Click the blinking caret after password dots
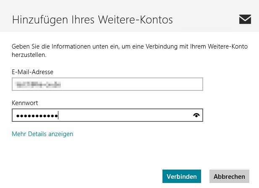The width and height of the screenshot is (259, 188). [x=58, y=115]
